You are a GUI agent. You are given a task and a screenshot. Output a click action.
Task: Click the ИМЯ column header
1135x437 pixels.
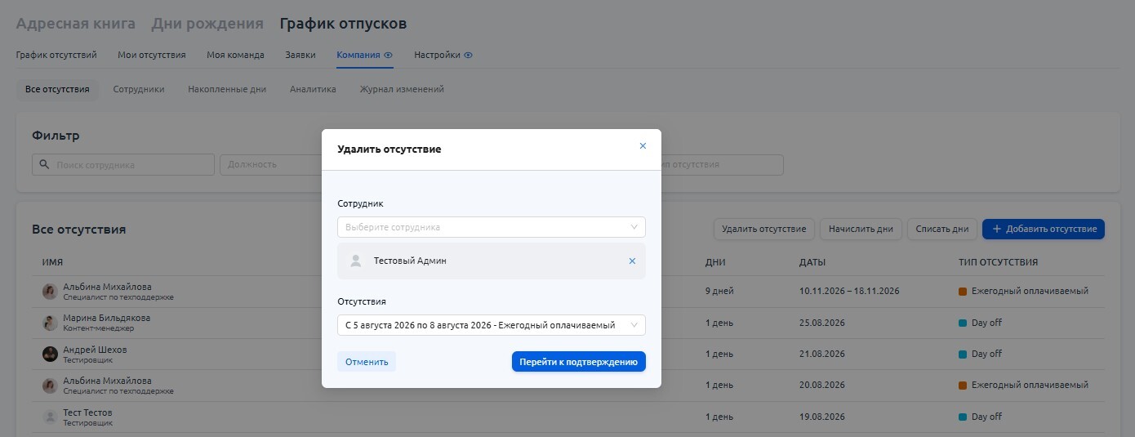pyautogui.click(x=53, y=263)
